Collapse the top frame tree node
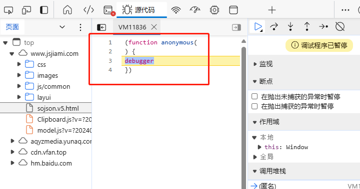 point(5,43)
